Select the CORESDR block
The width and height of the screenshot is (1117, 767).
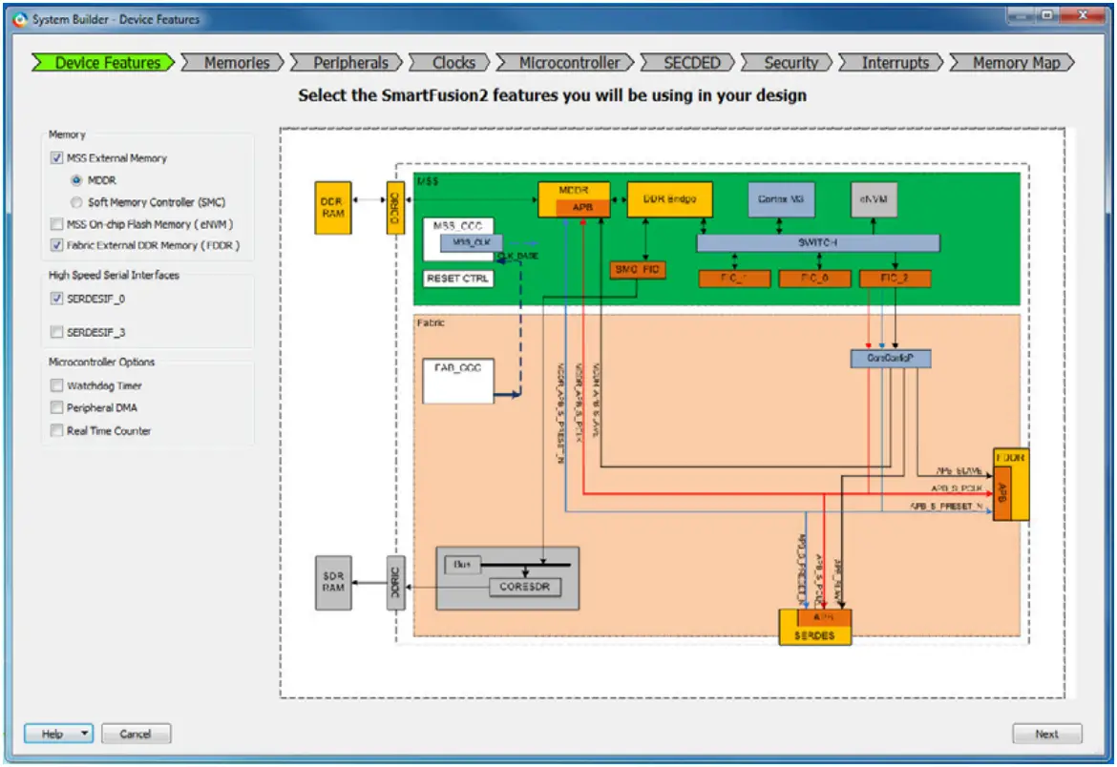coord(523,588)
